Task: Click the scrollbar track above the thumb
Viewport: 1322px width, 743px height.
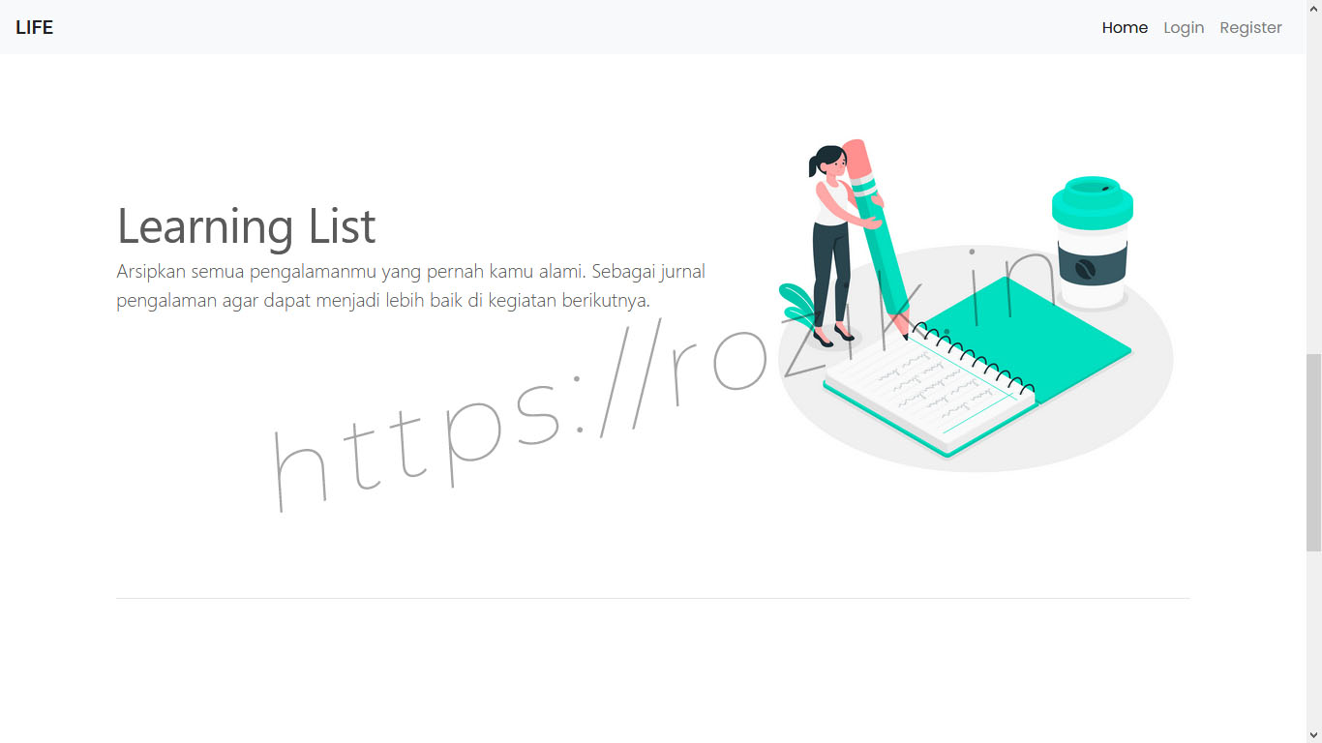Action: point(1313,184)
